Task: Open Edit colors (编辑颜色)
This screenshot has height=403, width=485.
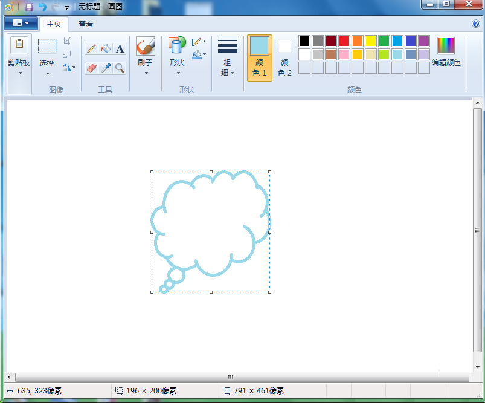Action: click(446, 52)
